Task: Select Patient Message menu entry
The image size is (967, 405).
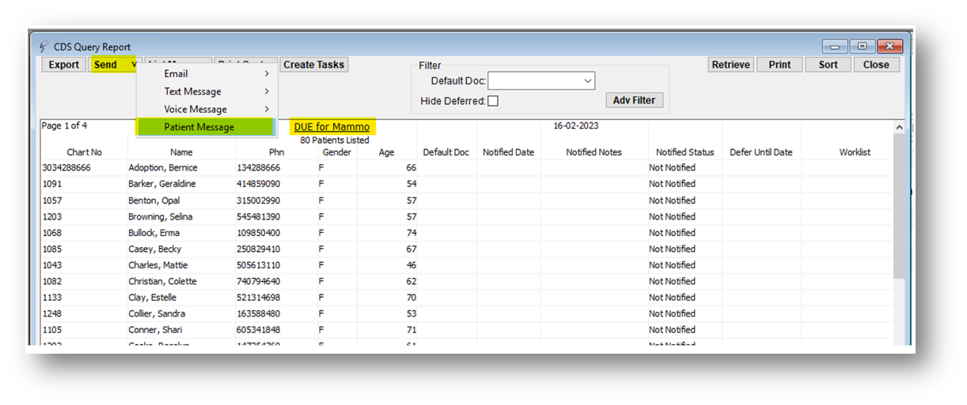Action: point(206,127)
